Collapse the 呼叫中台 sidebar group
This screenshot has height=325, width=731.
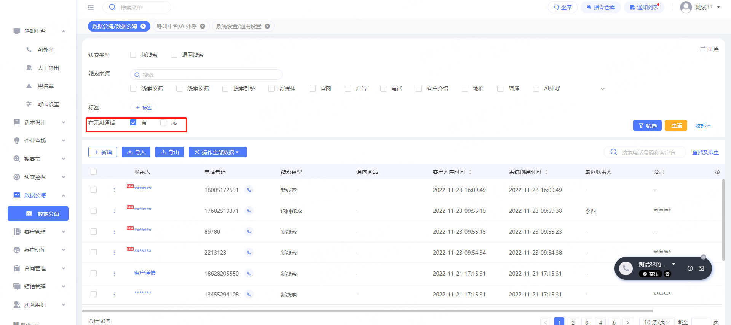[64, 31]
